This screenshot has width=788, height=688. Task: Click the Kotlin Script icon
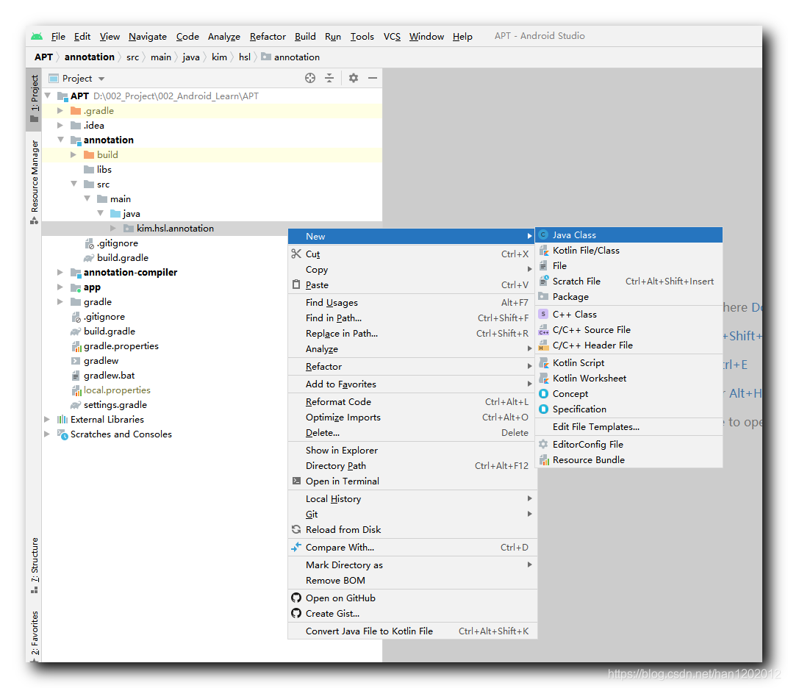click(543, 363)
